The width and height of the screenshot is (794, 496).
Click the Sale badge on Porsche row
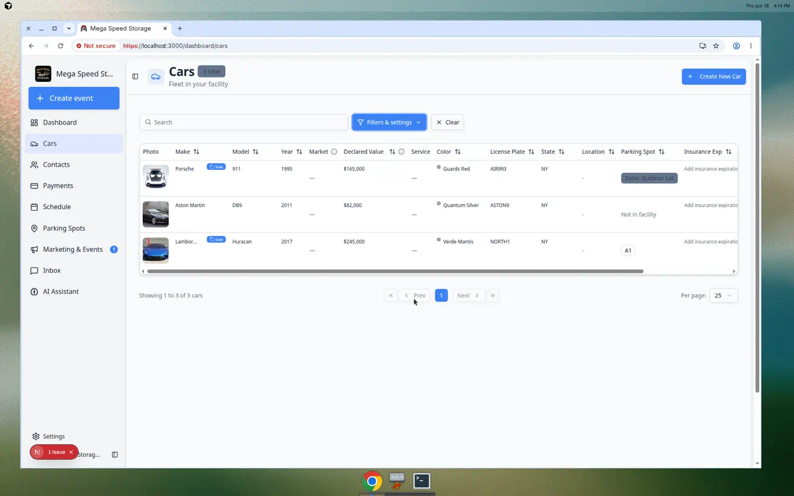point(216,167)
